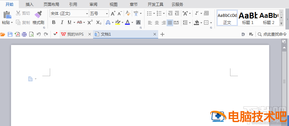Image resolution: width=289 pixels, height=126 pixels.
Task: Click the Clear formatting eraser icon
Action: click(x=128, y=13)
